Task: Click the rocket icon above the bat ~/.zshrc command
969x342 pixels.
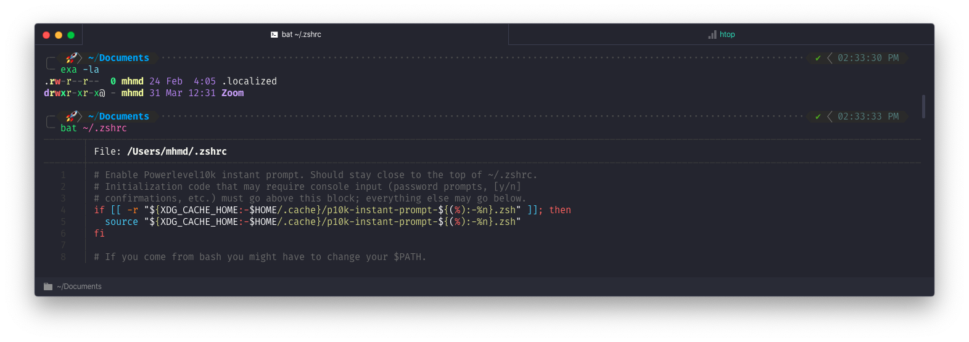Action: [x=72, y=116]
